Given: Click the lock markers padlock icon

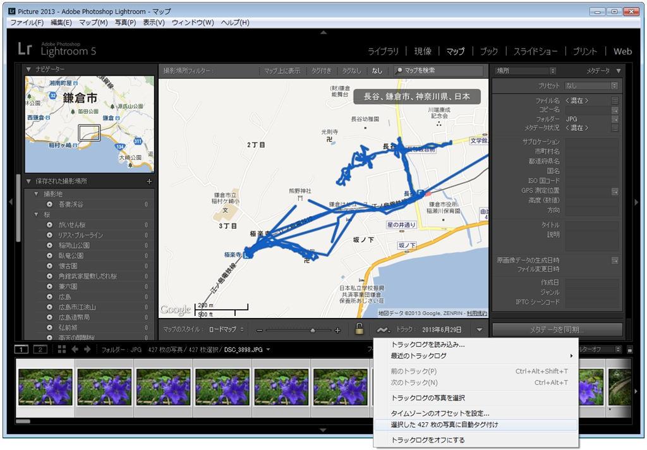Looking at the screenshot, I should (x=359, y=329).
